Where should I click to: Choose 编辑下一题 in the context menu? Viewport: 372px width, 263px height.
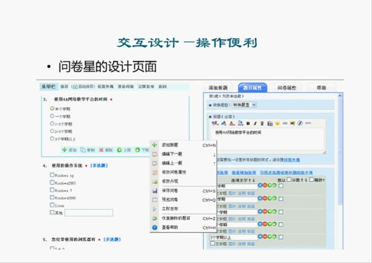(x=184, y=154)
